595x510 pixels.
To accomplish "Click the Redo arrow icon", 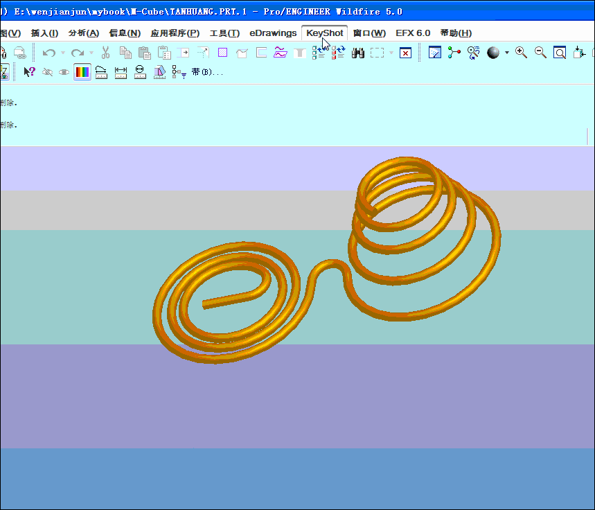I will tap(78, 53).
